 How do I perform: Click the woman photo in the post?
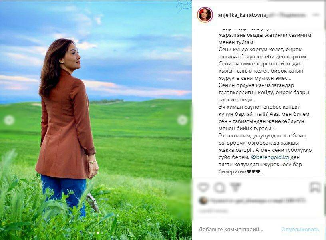click(x=96, y=120)
